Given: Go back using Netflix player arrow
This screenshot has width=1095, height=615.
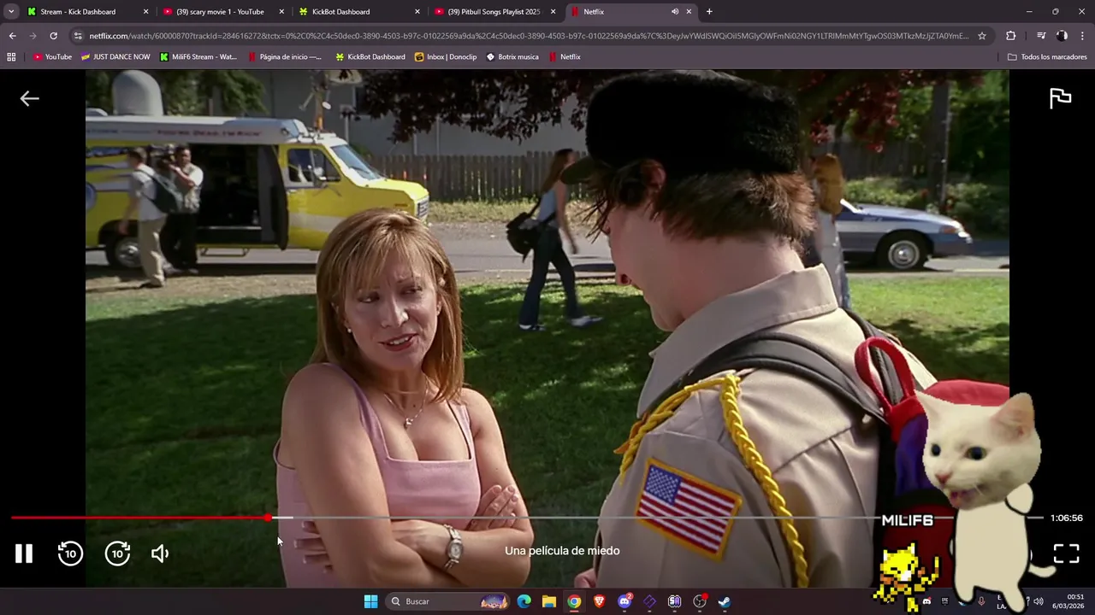Looking at the screenshot, I should [29, 98].
